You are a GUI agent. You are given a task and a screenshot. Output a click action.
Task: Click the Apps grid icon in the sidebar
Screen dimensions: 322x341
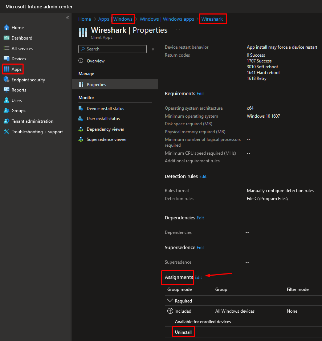[7, 69]
